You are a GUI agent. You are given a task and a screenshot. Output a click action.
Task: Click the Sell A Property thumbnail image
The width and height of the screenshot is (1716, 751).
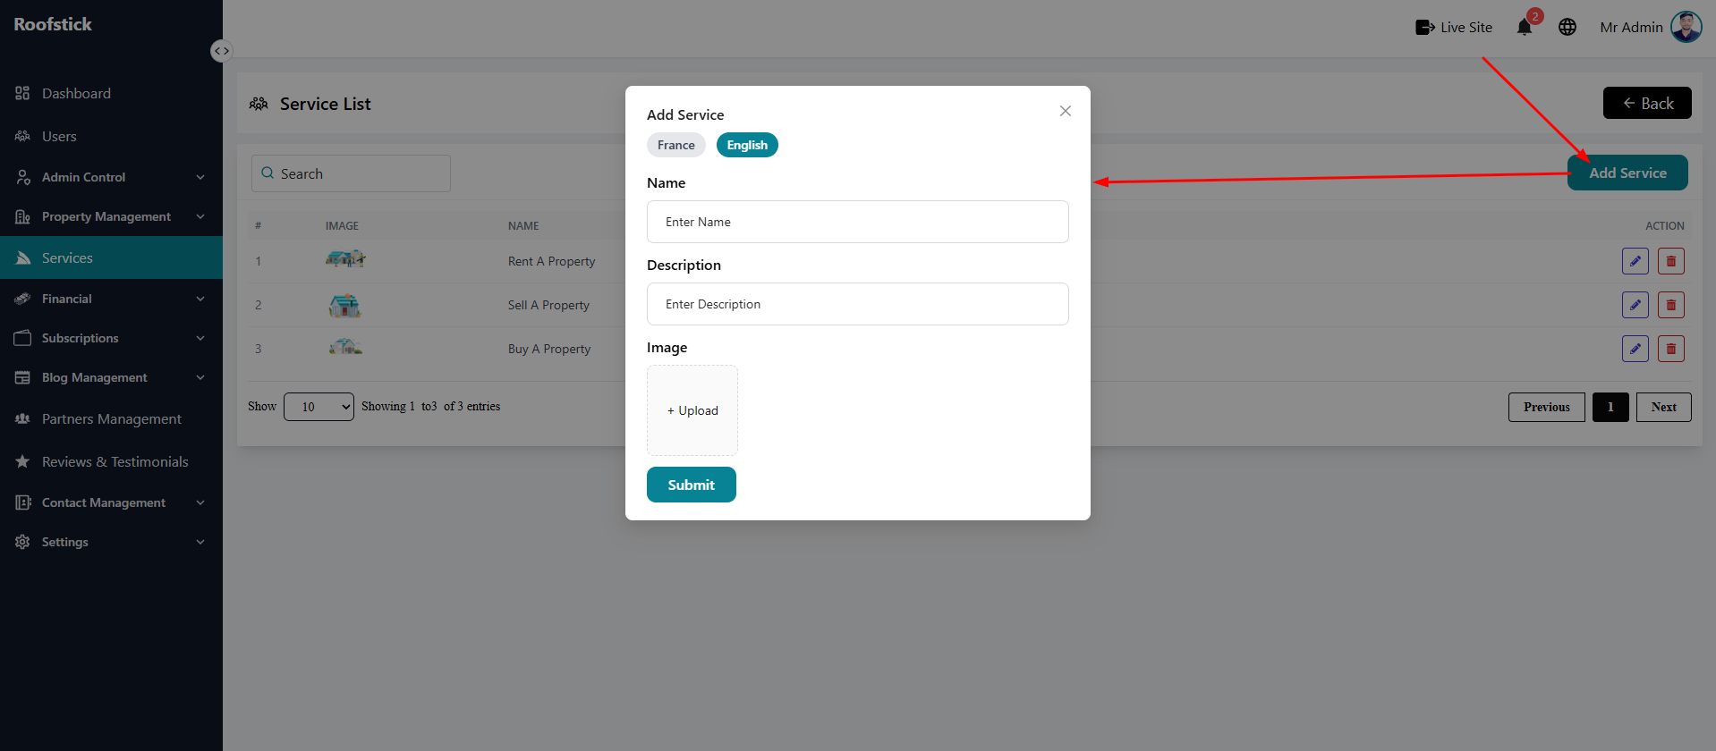(344, 306)
